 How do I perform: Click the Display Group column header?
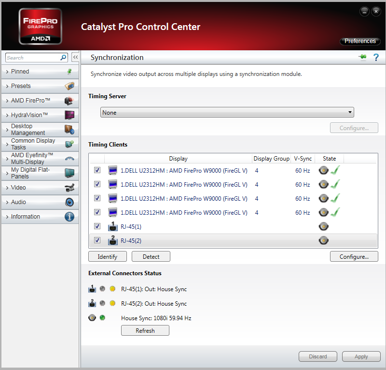coord(272,159)
